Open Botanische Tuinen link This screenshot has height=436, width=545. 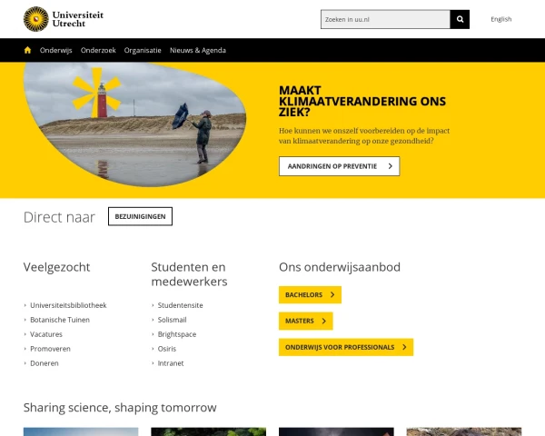(60, 320)
